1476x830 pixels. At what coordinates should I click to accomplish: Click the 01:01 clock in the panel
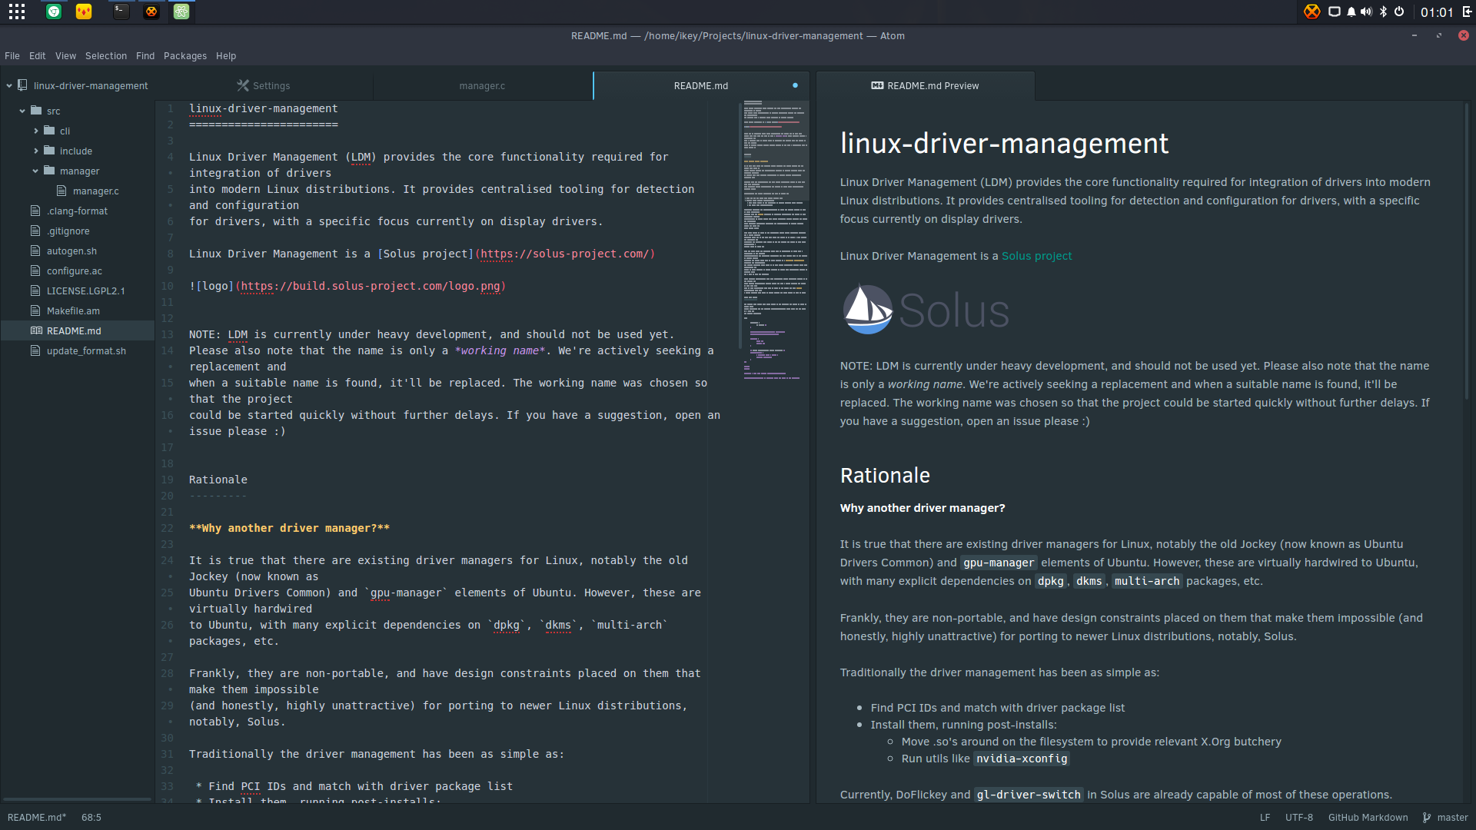point(1437,12)
